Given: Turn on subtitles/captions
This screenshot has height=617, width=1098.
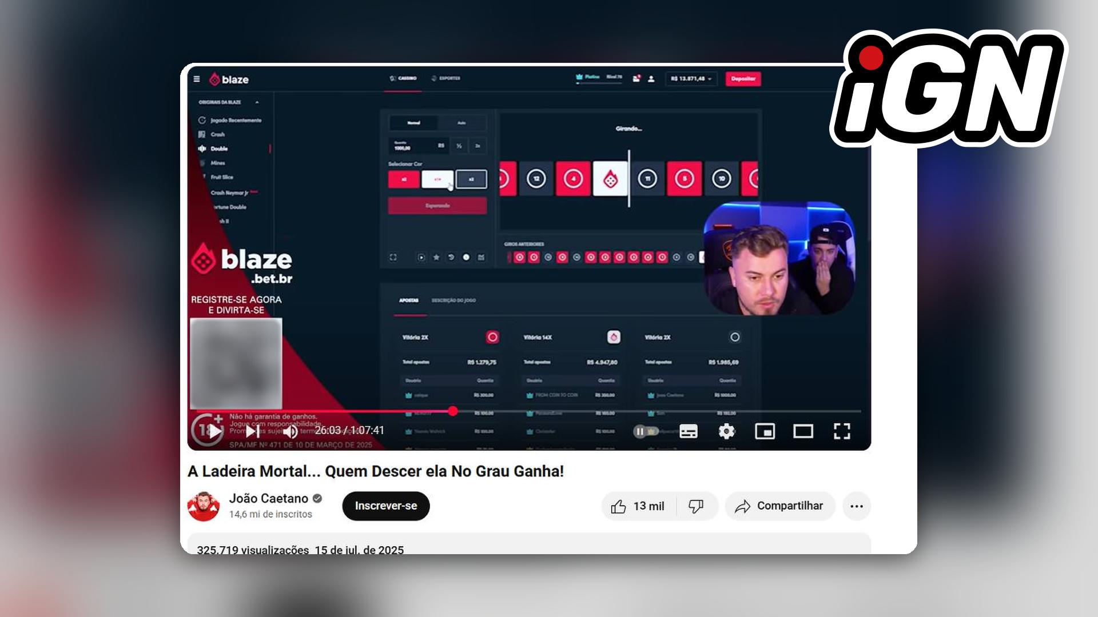Looking at the screenshot, I should pyautogui.click(x=689, y=431).
